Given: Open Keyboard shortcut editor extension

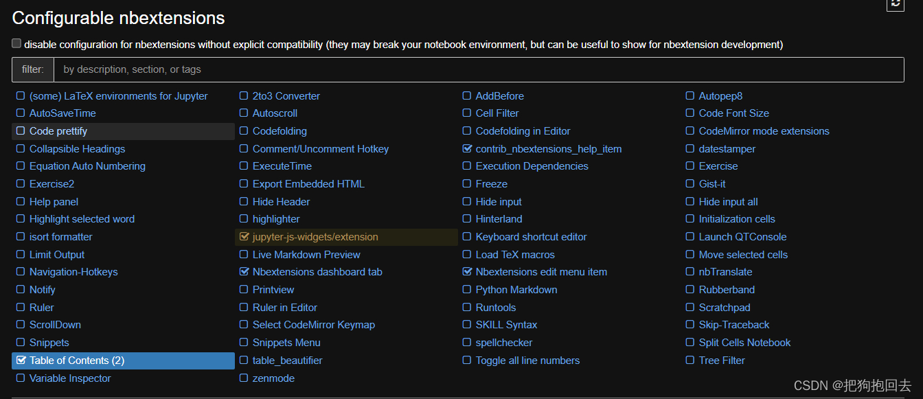Looking at the screenshot, I should point(532,237).
